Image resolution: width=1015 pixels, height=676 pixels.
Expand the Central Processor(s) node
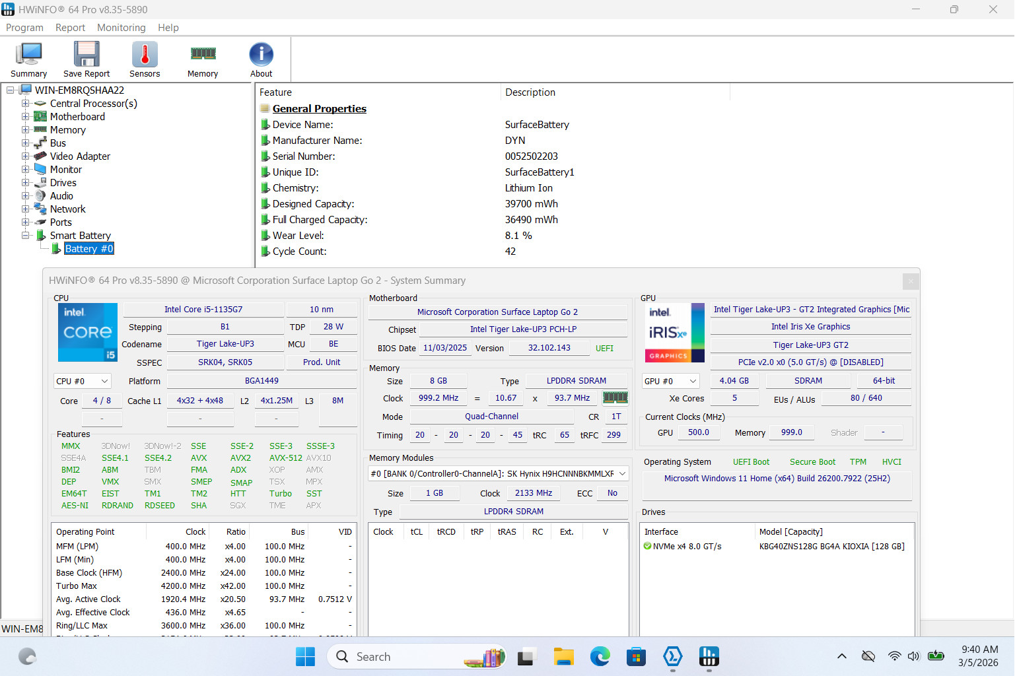pos(25,104)
